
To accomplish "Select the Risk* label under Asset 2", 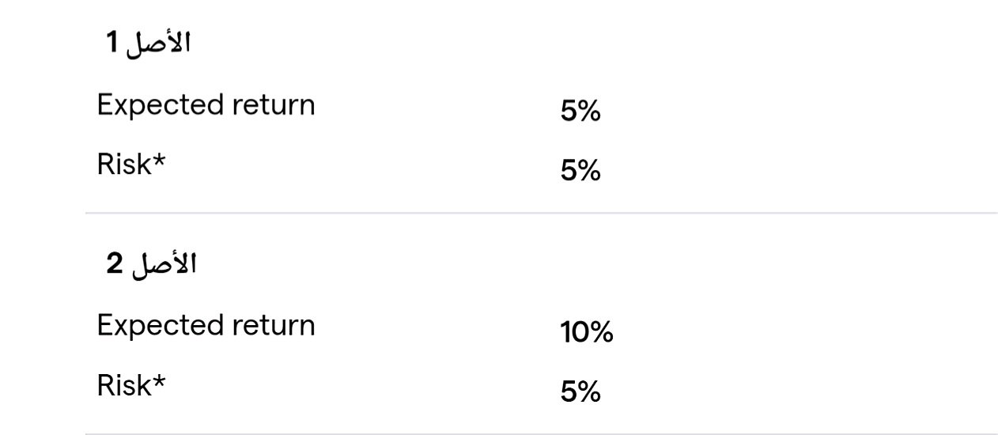I will coord(132,386).
